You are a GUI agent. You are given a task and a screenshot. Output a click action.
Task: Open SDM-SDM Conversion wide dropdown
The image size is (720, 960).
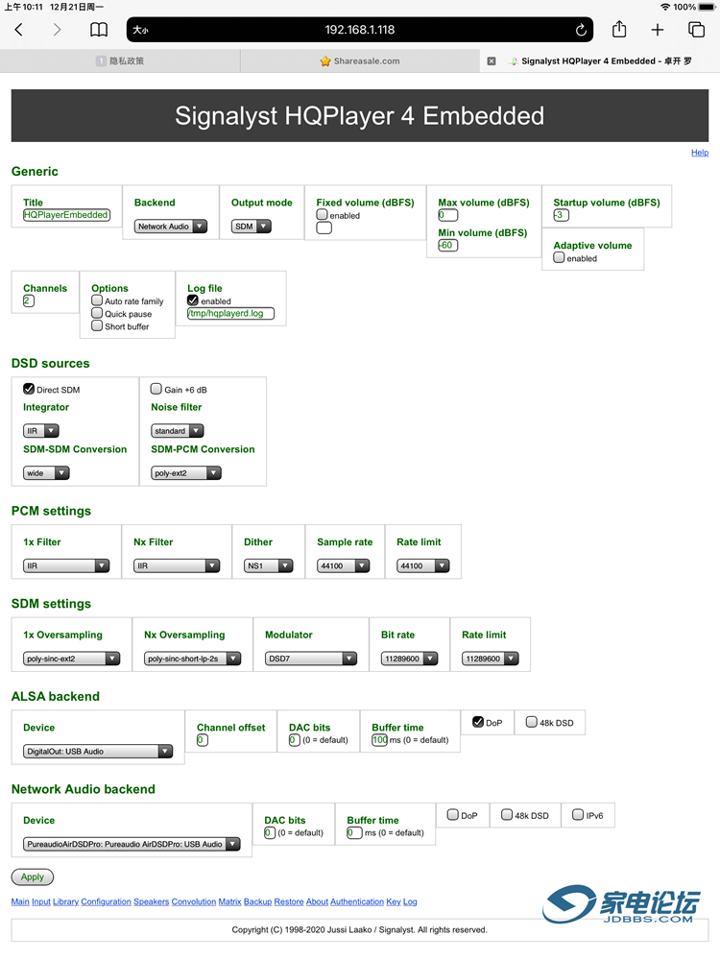click(46, 473)
